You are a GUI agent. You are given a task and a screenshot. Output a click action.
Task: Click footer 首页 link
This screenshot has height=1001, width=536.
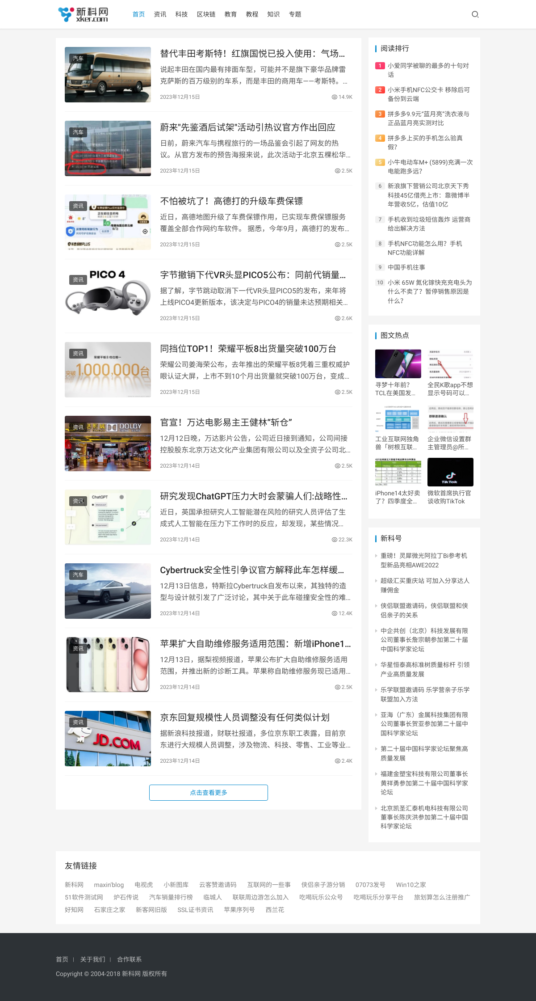(x=62, y=959)
